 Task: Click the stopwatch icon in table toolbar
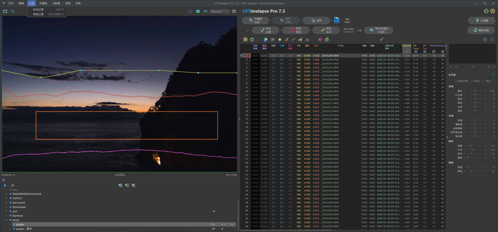point(327,40)
